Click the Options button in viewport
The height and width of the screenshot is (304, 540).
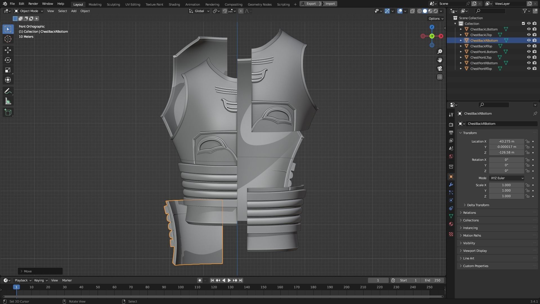tap(436, 19)
